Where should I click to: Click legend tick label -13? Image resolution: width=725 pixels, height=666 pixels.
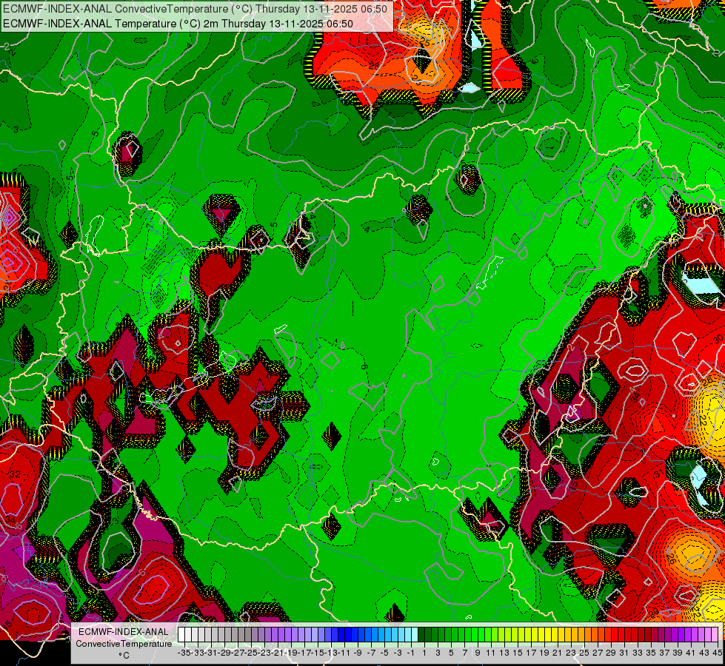[331, 653]
